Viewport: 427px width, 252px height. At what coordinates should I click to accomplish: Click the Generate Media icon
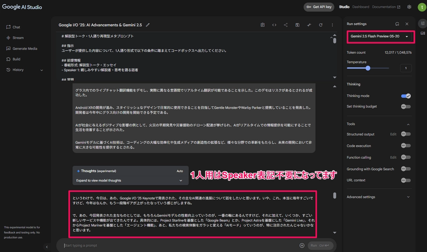[8, 48]
